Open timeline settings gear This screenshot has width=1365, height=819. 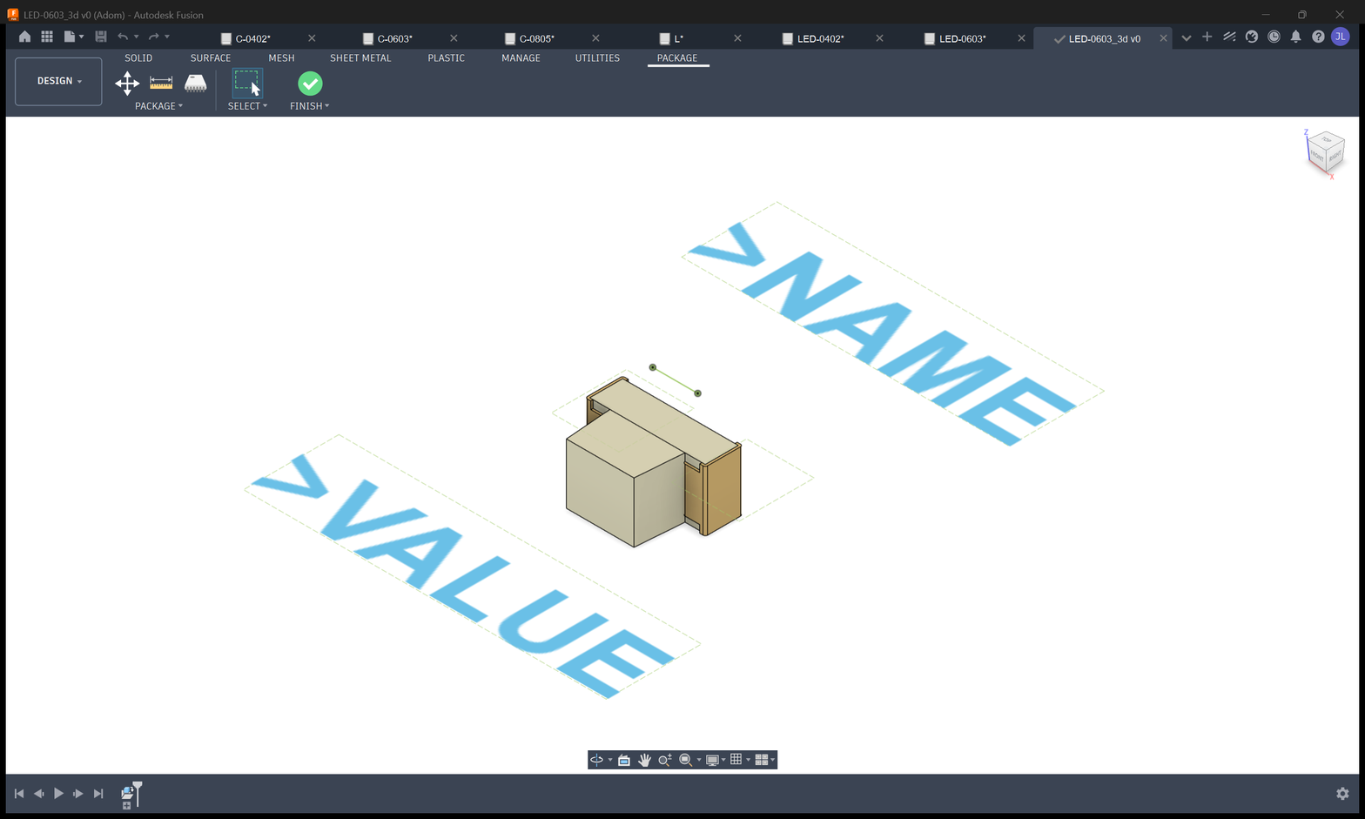(x=1342, y=794)
